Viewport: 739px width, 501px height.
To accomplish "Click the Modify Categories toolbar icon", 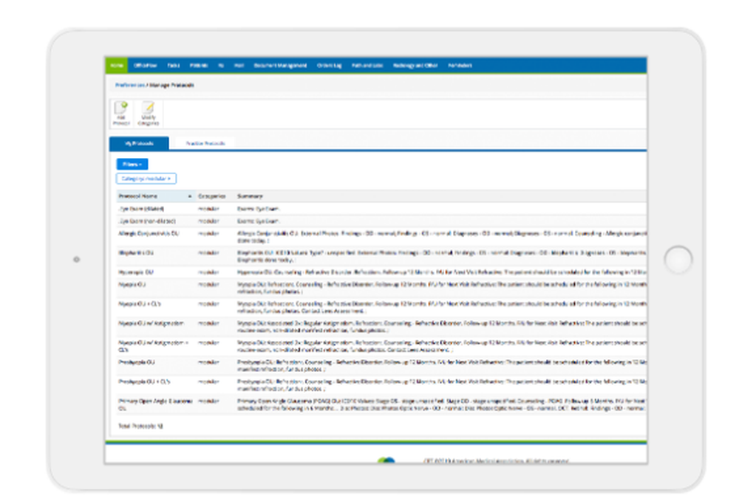I will coord(149,114).
